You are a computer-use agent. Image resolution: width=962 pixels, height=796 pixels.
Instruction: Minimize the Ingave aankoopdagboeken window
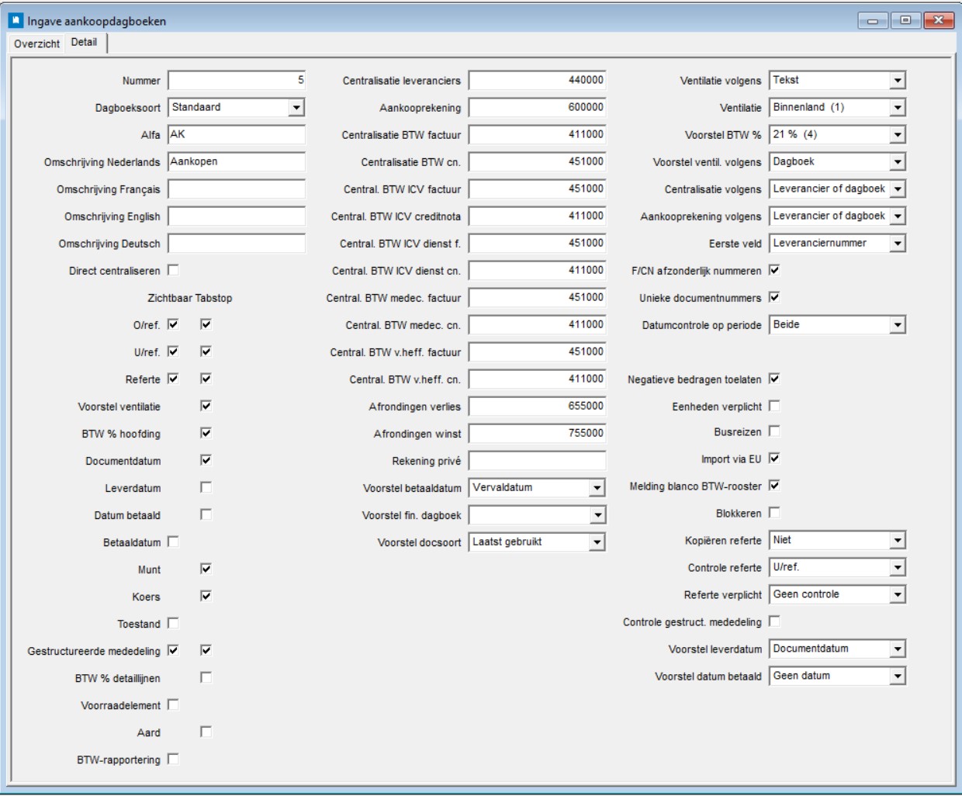874,20
